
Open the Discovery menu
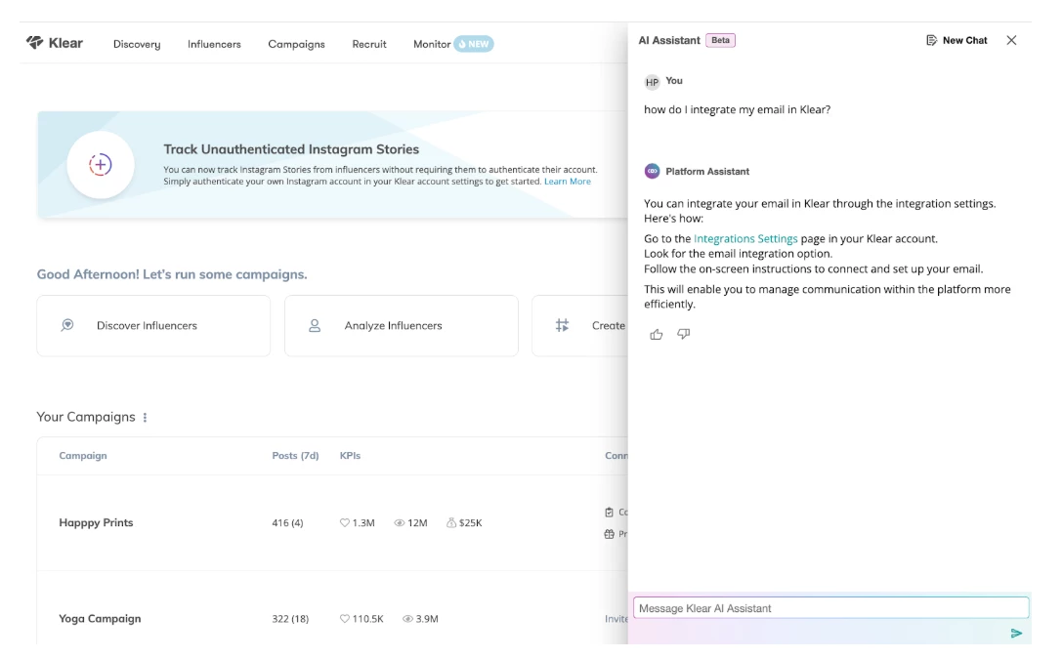137,44
